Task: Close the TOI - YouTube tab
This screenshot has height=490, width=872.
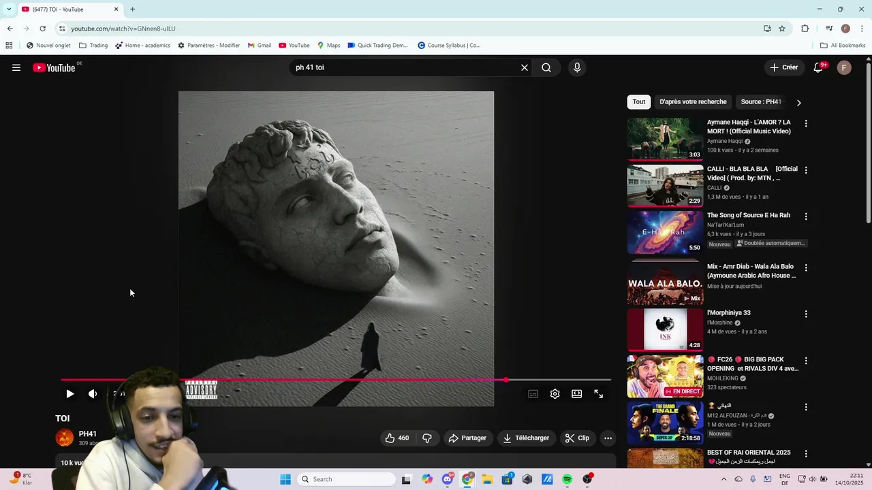Action: 116,10
